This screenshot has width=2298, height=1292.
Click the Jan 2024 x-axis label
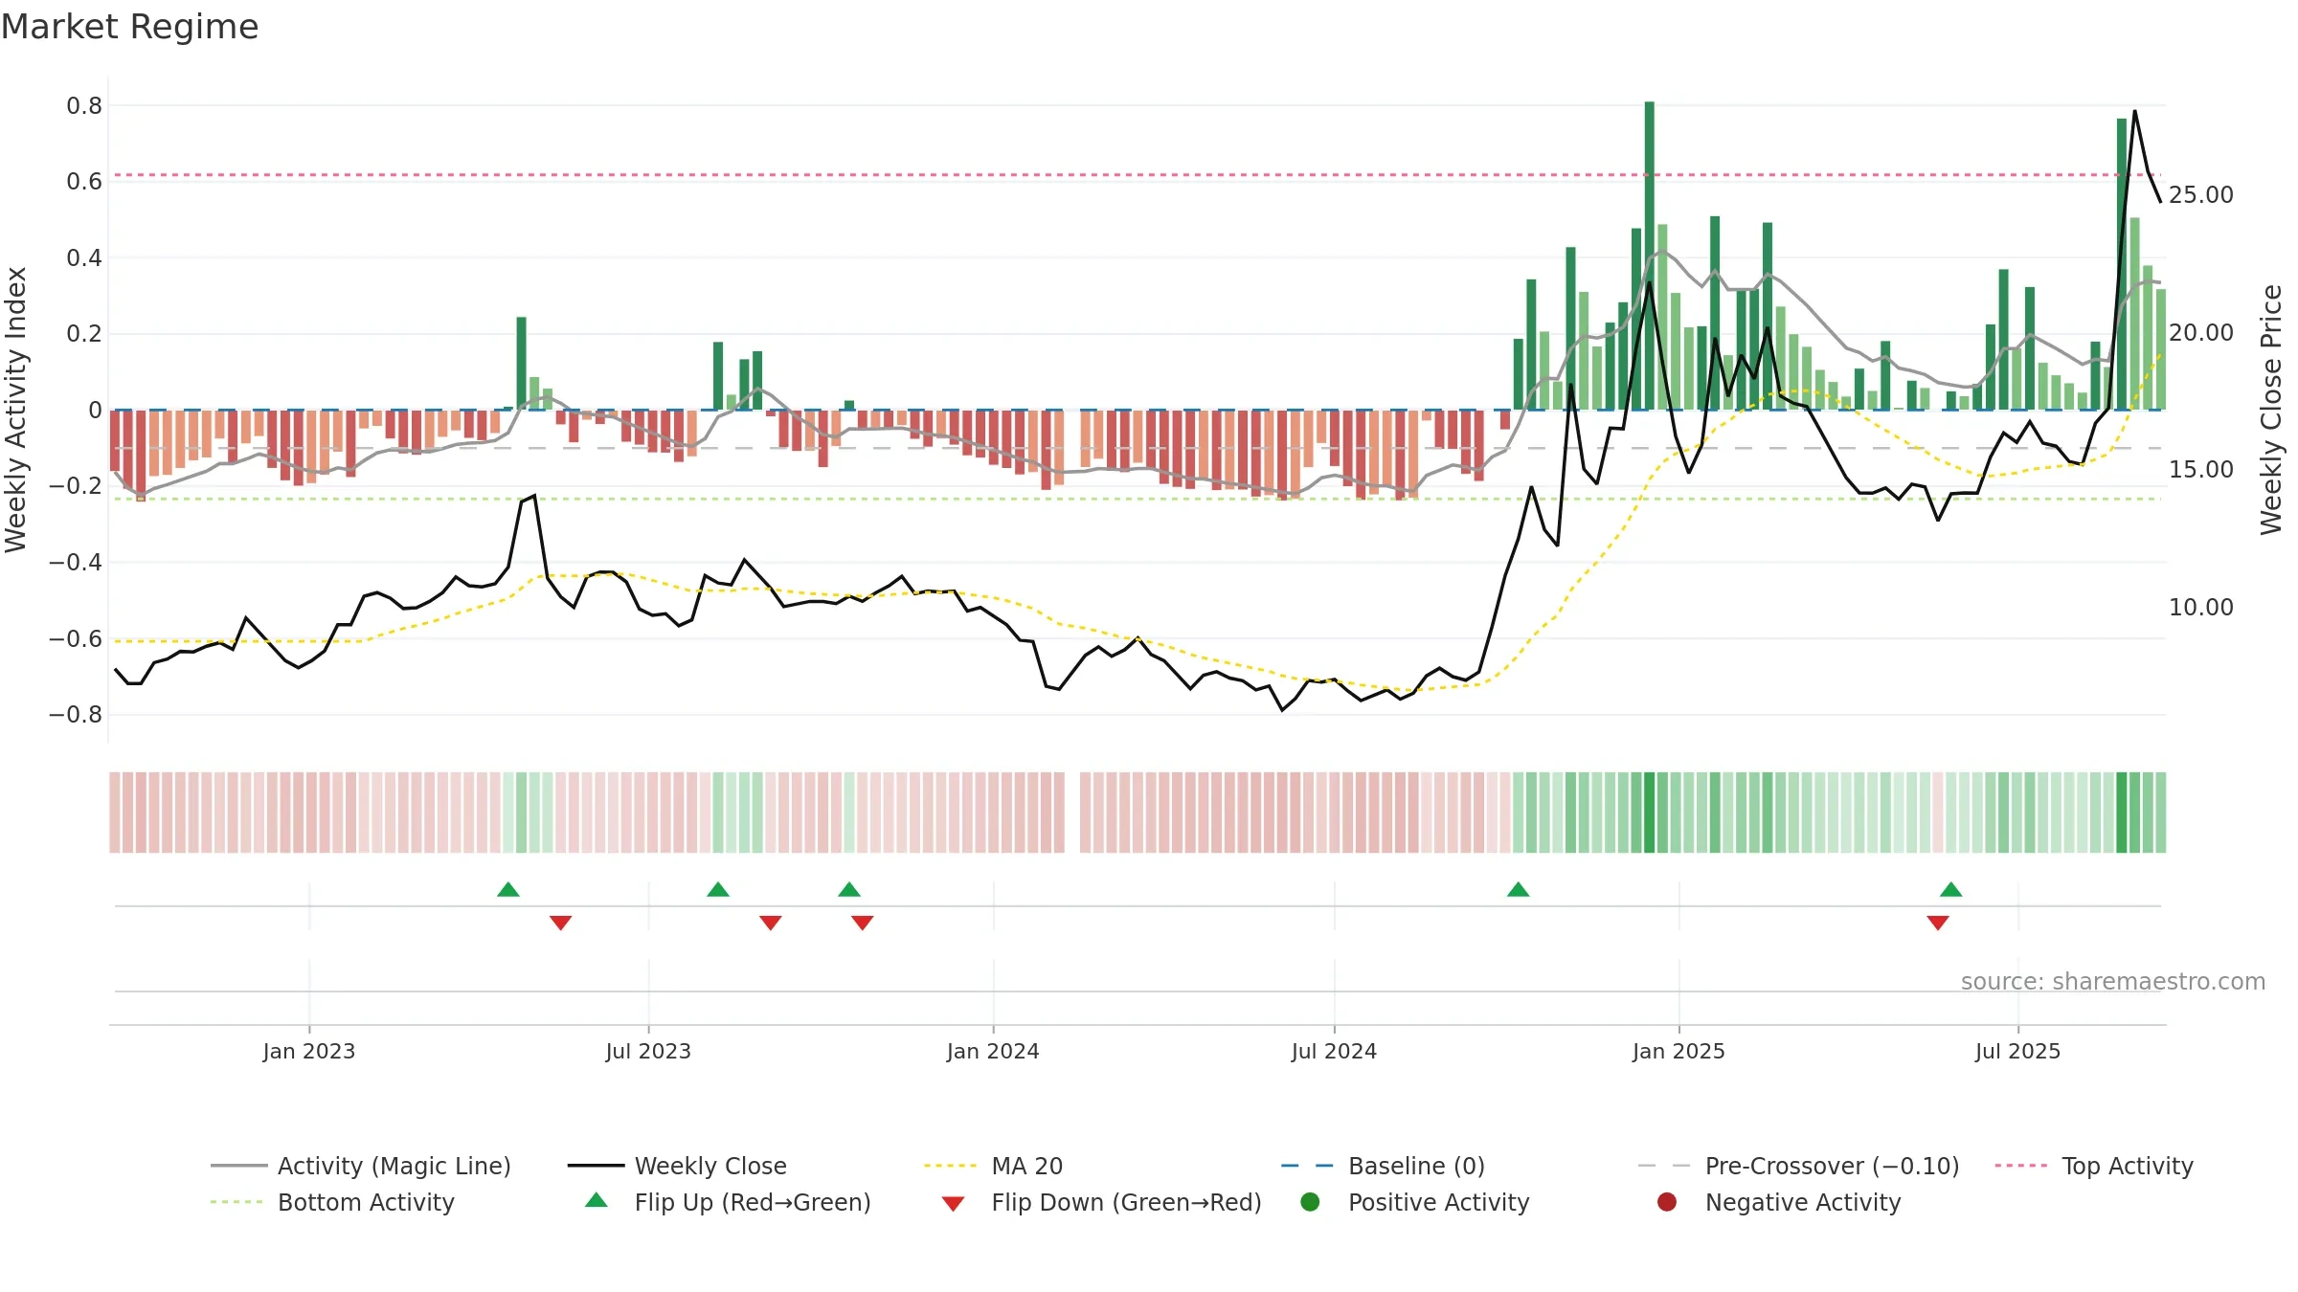click(993, 1051)
